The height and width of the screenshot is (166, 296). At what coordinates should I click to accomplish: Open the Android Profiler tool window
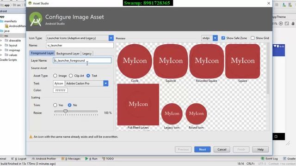(44, 159)
